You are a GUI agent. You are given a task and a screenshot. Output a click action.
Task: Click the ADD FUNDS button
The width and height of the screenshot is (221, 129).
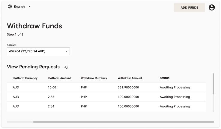point(189,8)
